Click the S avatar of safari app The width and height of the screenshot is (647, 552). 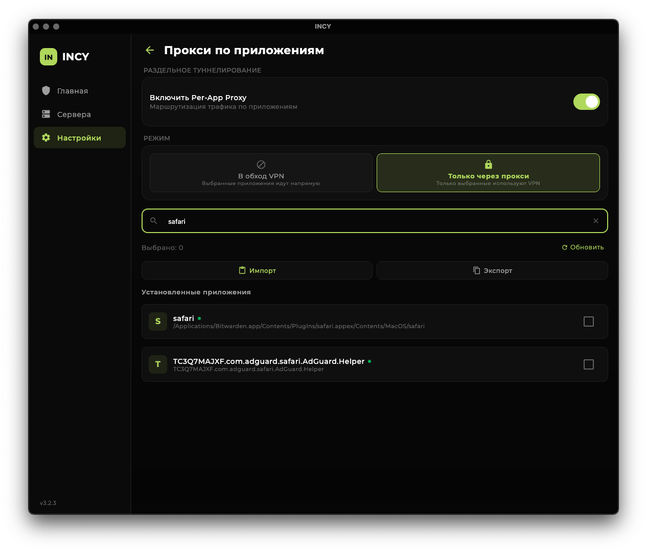click(158, 321)
